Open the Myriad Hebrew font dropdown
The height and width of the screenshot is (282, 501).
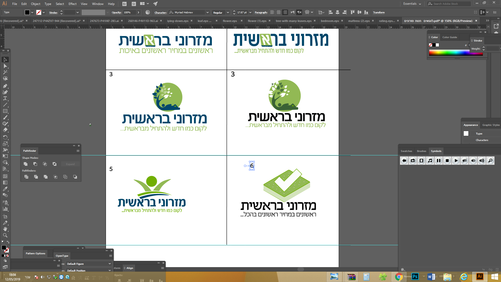(207, 12)
